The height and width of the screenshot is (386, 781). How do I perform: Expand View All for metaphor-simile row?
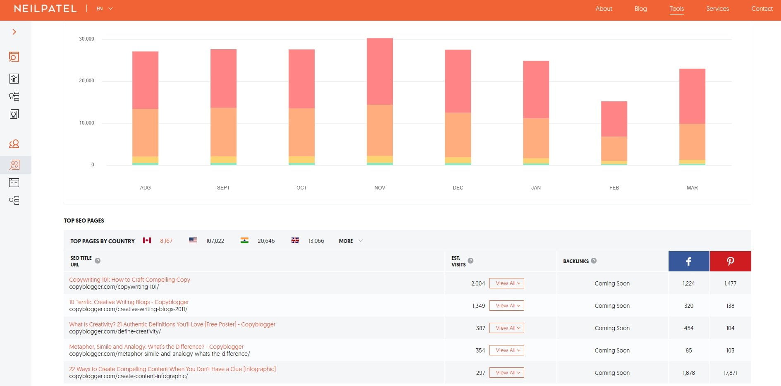pyautogui.click(x=506, y=350)
